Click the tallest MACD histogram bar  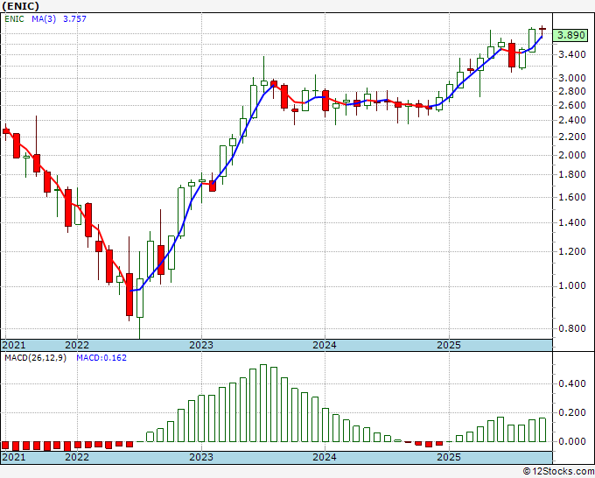[x=263, y=404]
